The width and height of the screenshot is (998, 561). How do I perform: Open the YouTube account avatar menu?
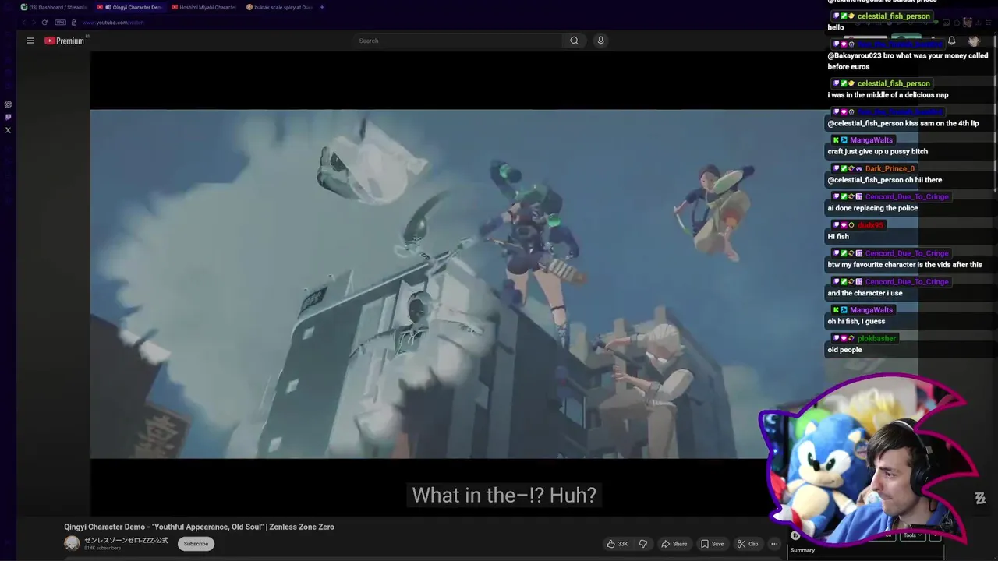pyautogui.click(x=973, y=41)
